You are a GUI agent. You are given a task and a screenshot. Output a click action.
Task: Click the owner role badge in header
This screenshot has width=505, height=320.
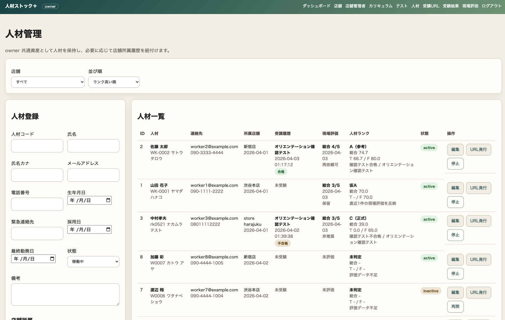pos(50,6)
